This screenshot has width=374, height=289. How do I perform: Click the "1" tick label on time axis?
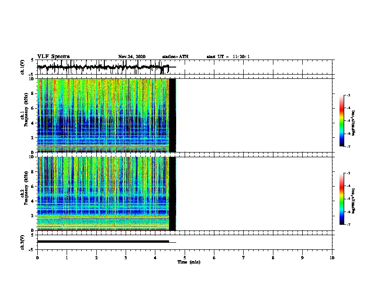point(67,258)
